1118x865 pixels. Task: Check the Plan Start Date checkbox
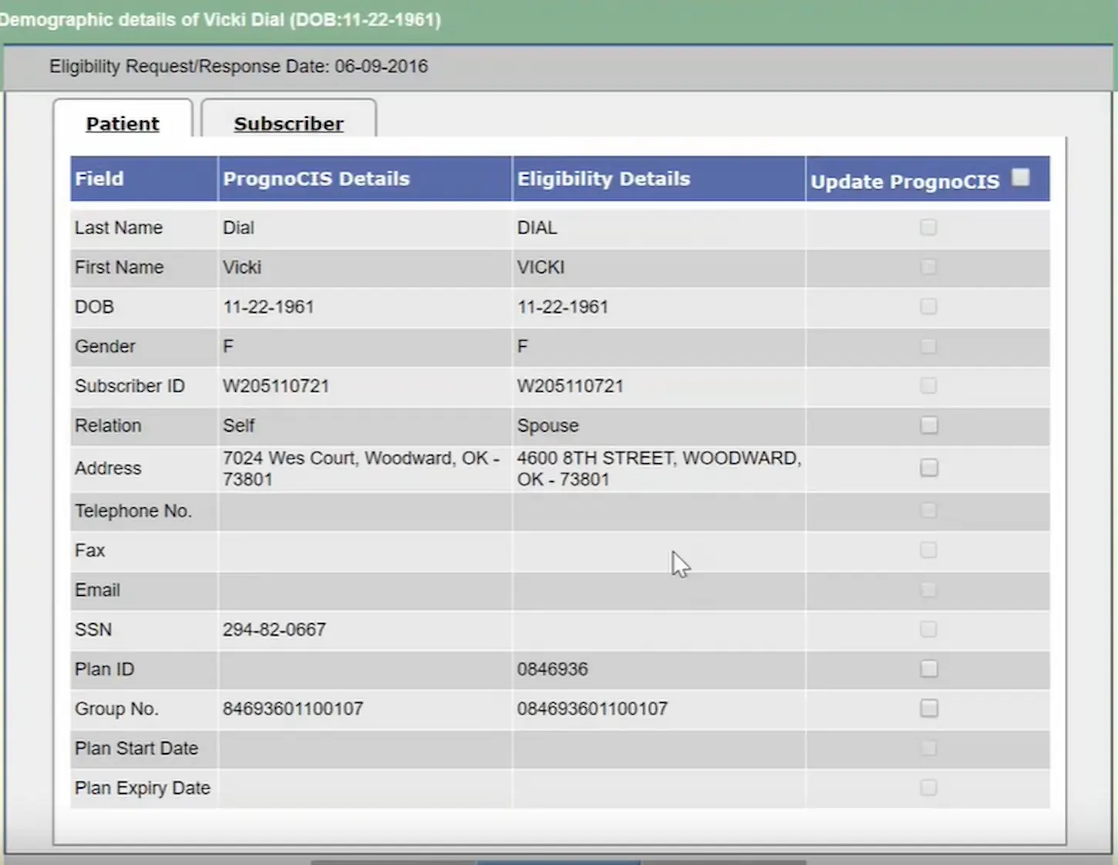928,748
